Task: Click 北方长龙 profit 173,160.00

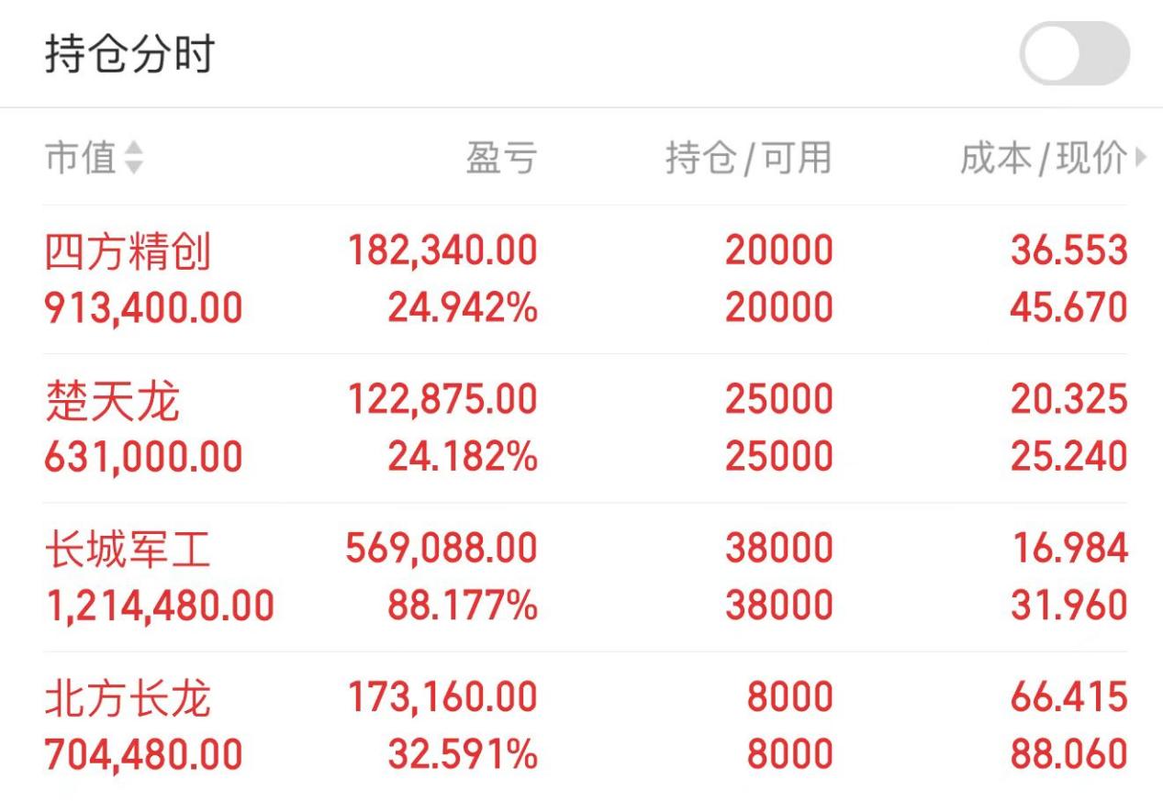Action: [x=442, y=697]
